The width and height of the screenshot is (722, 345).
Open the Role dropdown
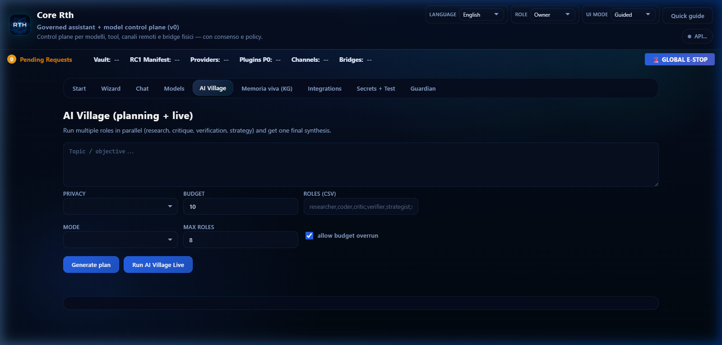click(552, 15)
